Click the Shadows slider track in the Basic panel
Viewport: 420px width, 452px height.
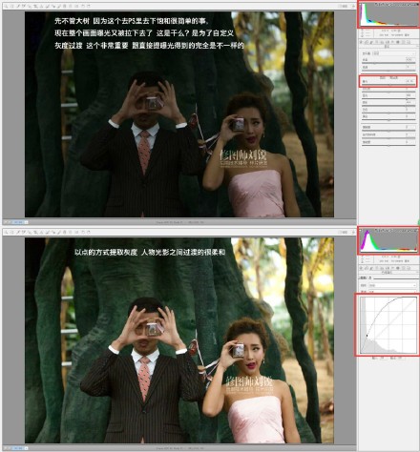click(x=388, y=106)
